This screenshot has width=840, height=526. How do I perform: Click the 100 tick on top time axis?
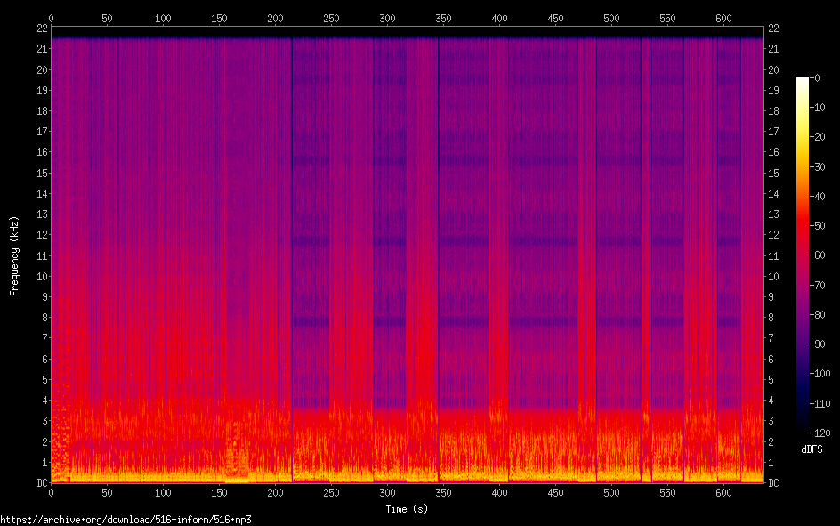pyautogui.click(x=163, y=18)
